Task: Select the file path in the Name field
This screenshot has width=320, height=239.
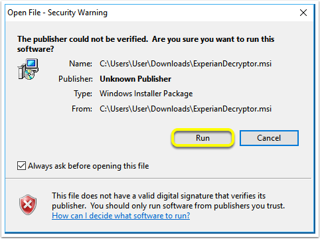Action: [x=185, y=64]
